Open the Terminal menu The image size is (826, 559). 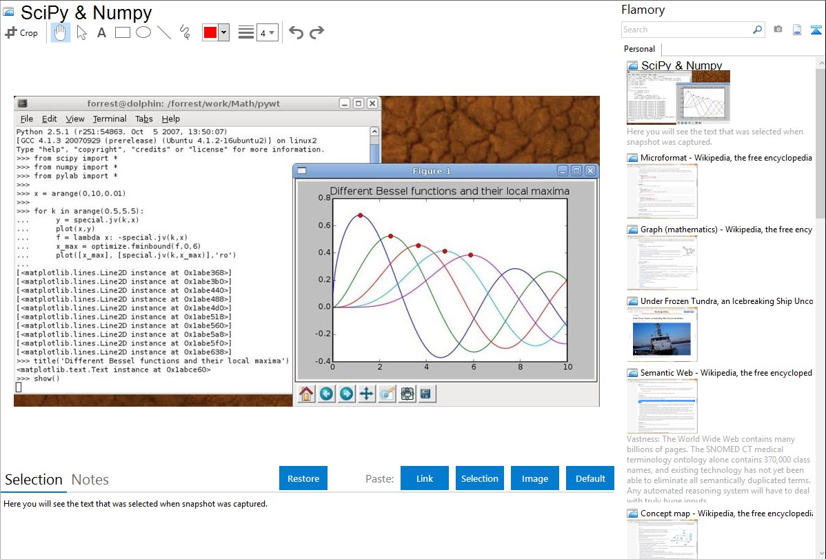click(x=110, y=119)
